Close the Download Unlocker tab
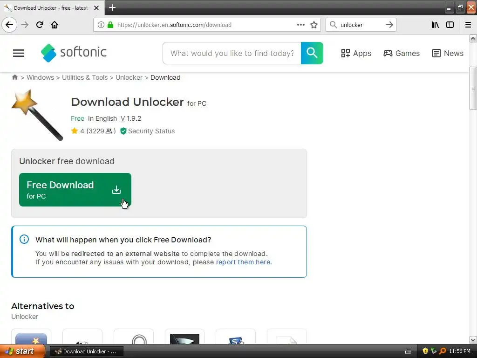The image size is (477, 358). point(96,8)
